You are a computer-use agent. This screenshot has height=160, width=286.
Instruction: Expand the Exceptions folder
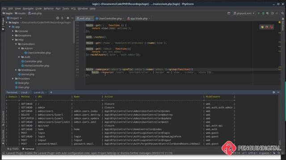pos(13,36)
